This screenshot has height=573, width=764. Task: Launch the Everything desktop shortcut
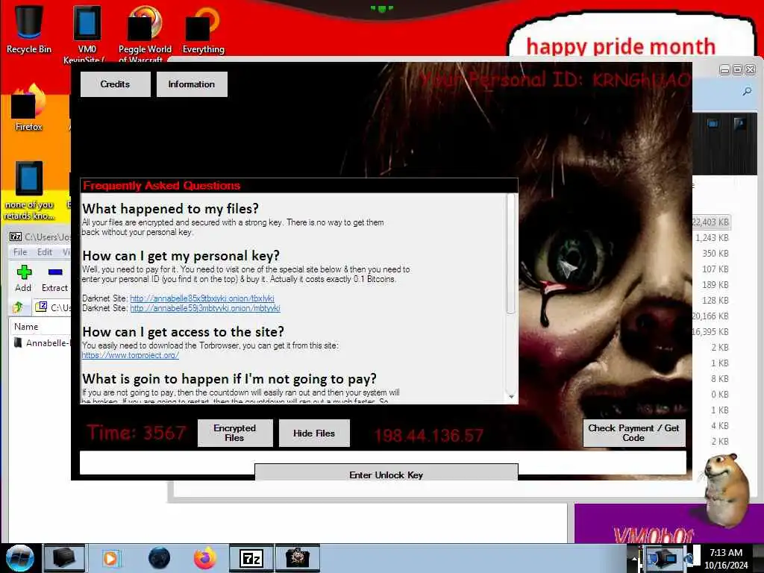(203, 29)
